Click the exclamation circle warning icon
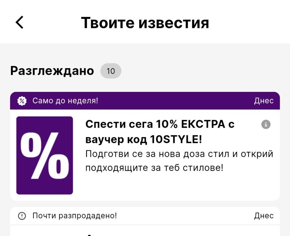The image size is (290, 236). [21, 216]
